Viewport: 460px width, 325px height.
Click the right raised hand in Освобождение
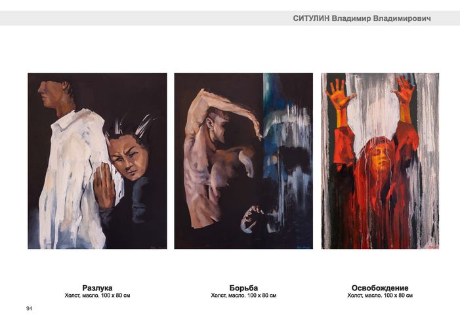(405, 89)
